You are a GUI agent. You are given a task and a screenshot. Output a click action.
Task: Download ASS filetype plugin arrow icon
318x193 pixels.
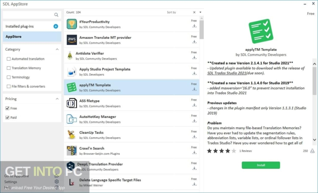(x=194, y=105)
